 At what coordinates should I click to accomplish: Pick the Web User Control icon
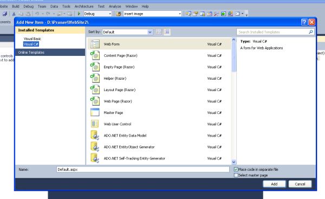pyautogui.click(x=95, y=124)
